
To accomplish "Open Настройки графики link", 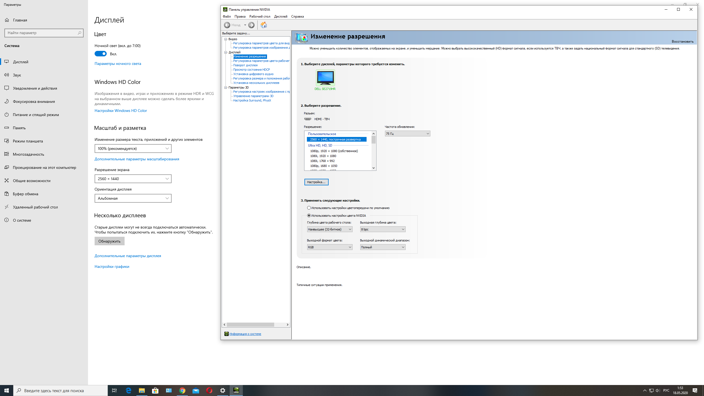I will (112, 266).
